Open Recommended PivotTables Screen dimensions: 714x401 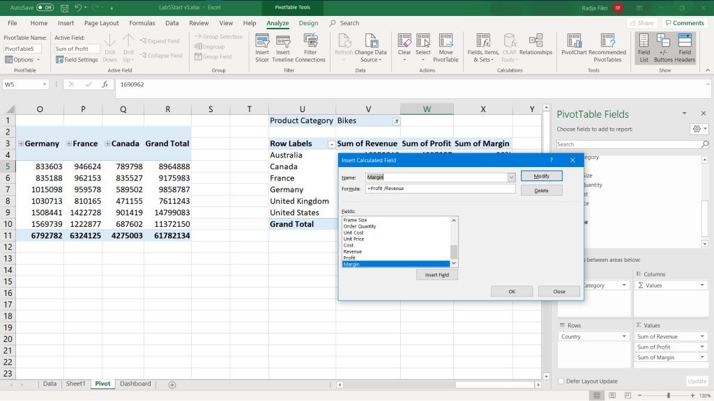(x=607, y=46)
